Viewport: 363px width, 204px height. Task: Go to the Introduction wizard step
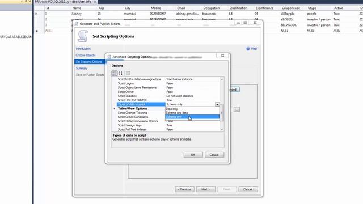click(x=83, y=49)
